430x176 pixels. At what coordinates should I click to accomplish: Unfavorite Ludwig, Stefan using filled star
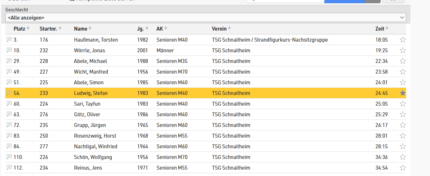[x=403, y=93]
